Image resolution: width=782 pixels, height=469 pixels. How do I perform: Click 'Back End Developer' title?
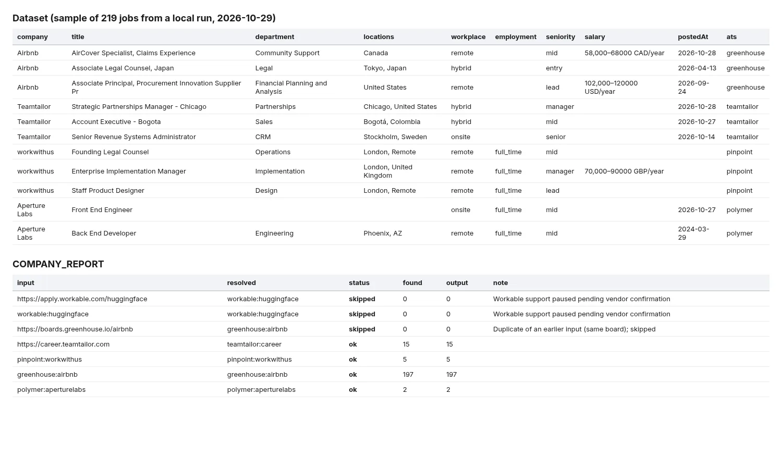pyautogui.click(x=104, y=233)
